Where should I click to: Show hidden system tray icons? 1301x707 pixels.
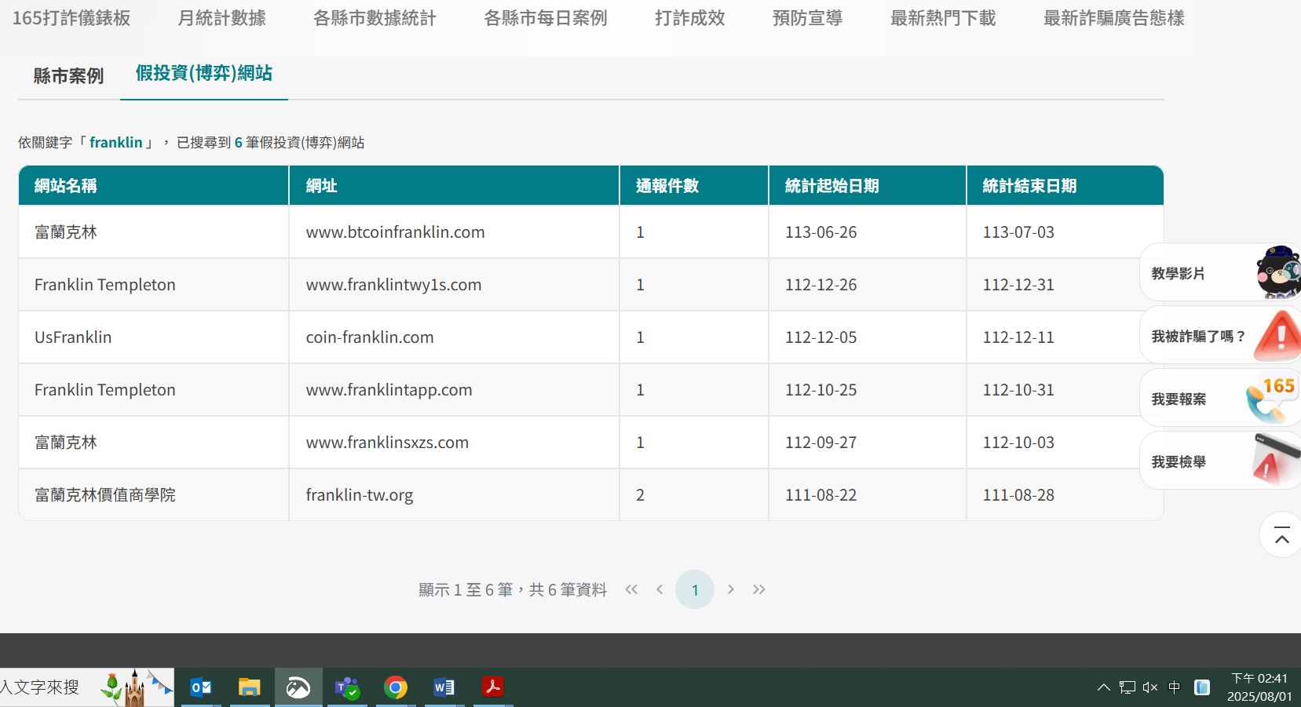tap(1103, 688)
